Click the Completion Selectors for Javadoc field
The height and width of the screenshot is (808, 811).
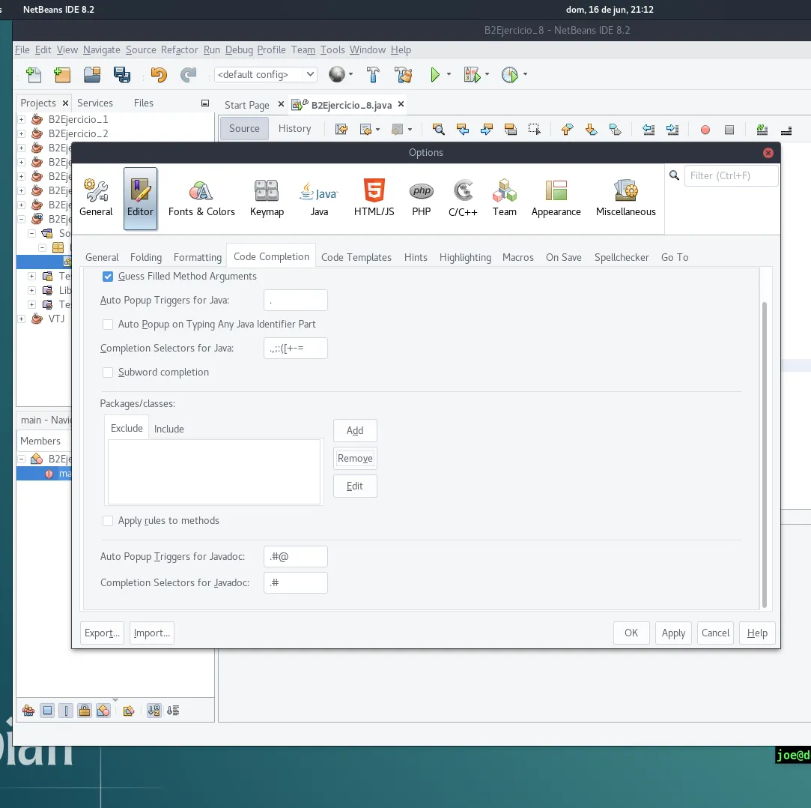295,583
